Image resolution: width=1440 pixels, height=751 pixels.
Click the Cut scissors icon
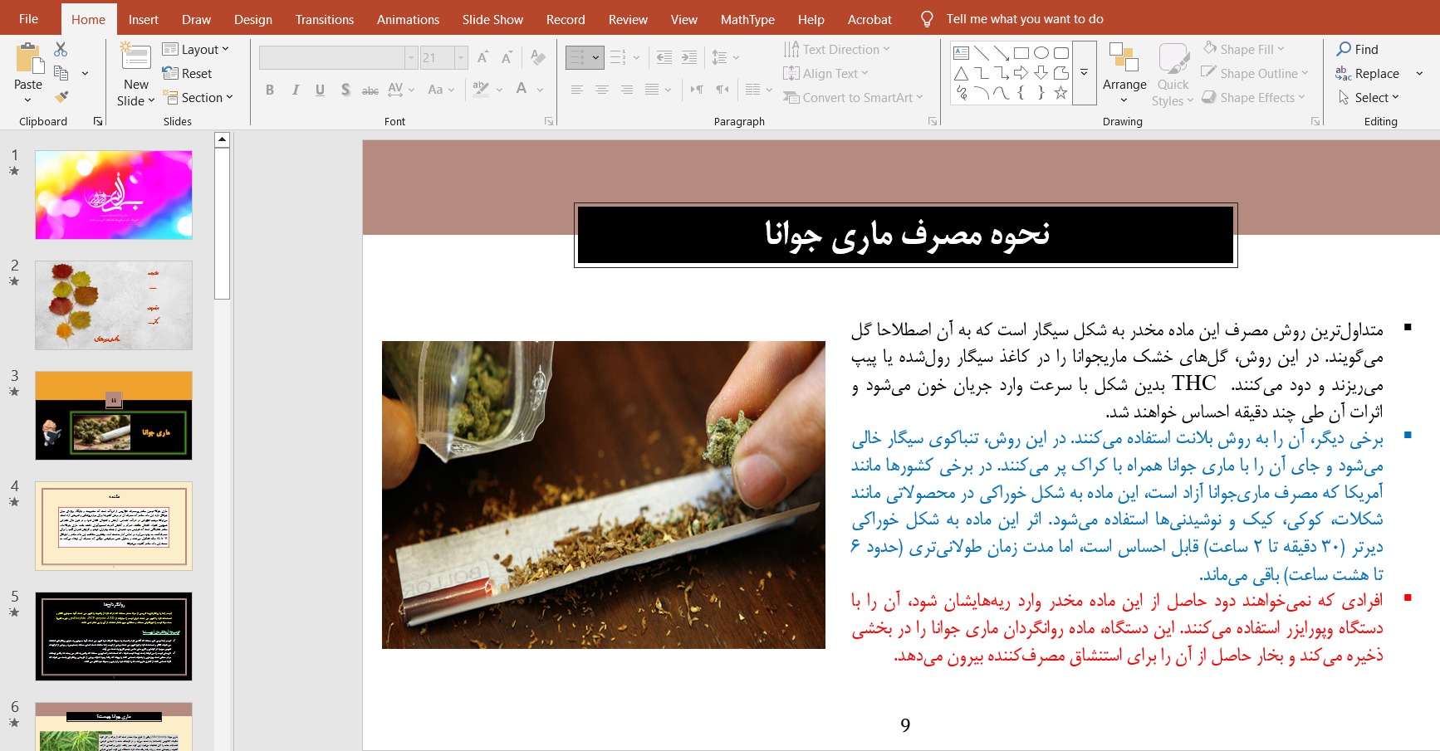[61, 50]
